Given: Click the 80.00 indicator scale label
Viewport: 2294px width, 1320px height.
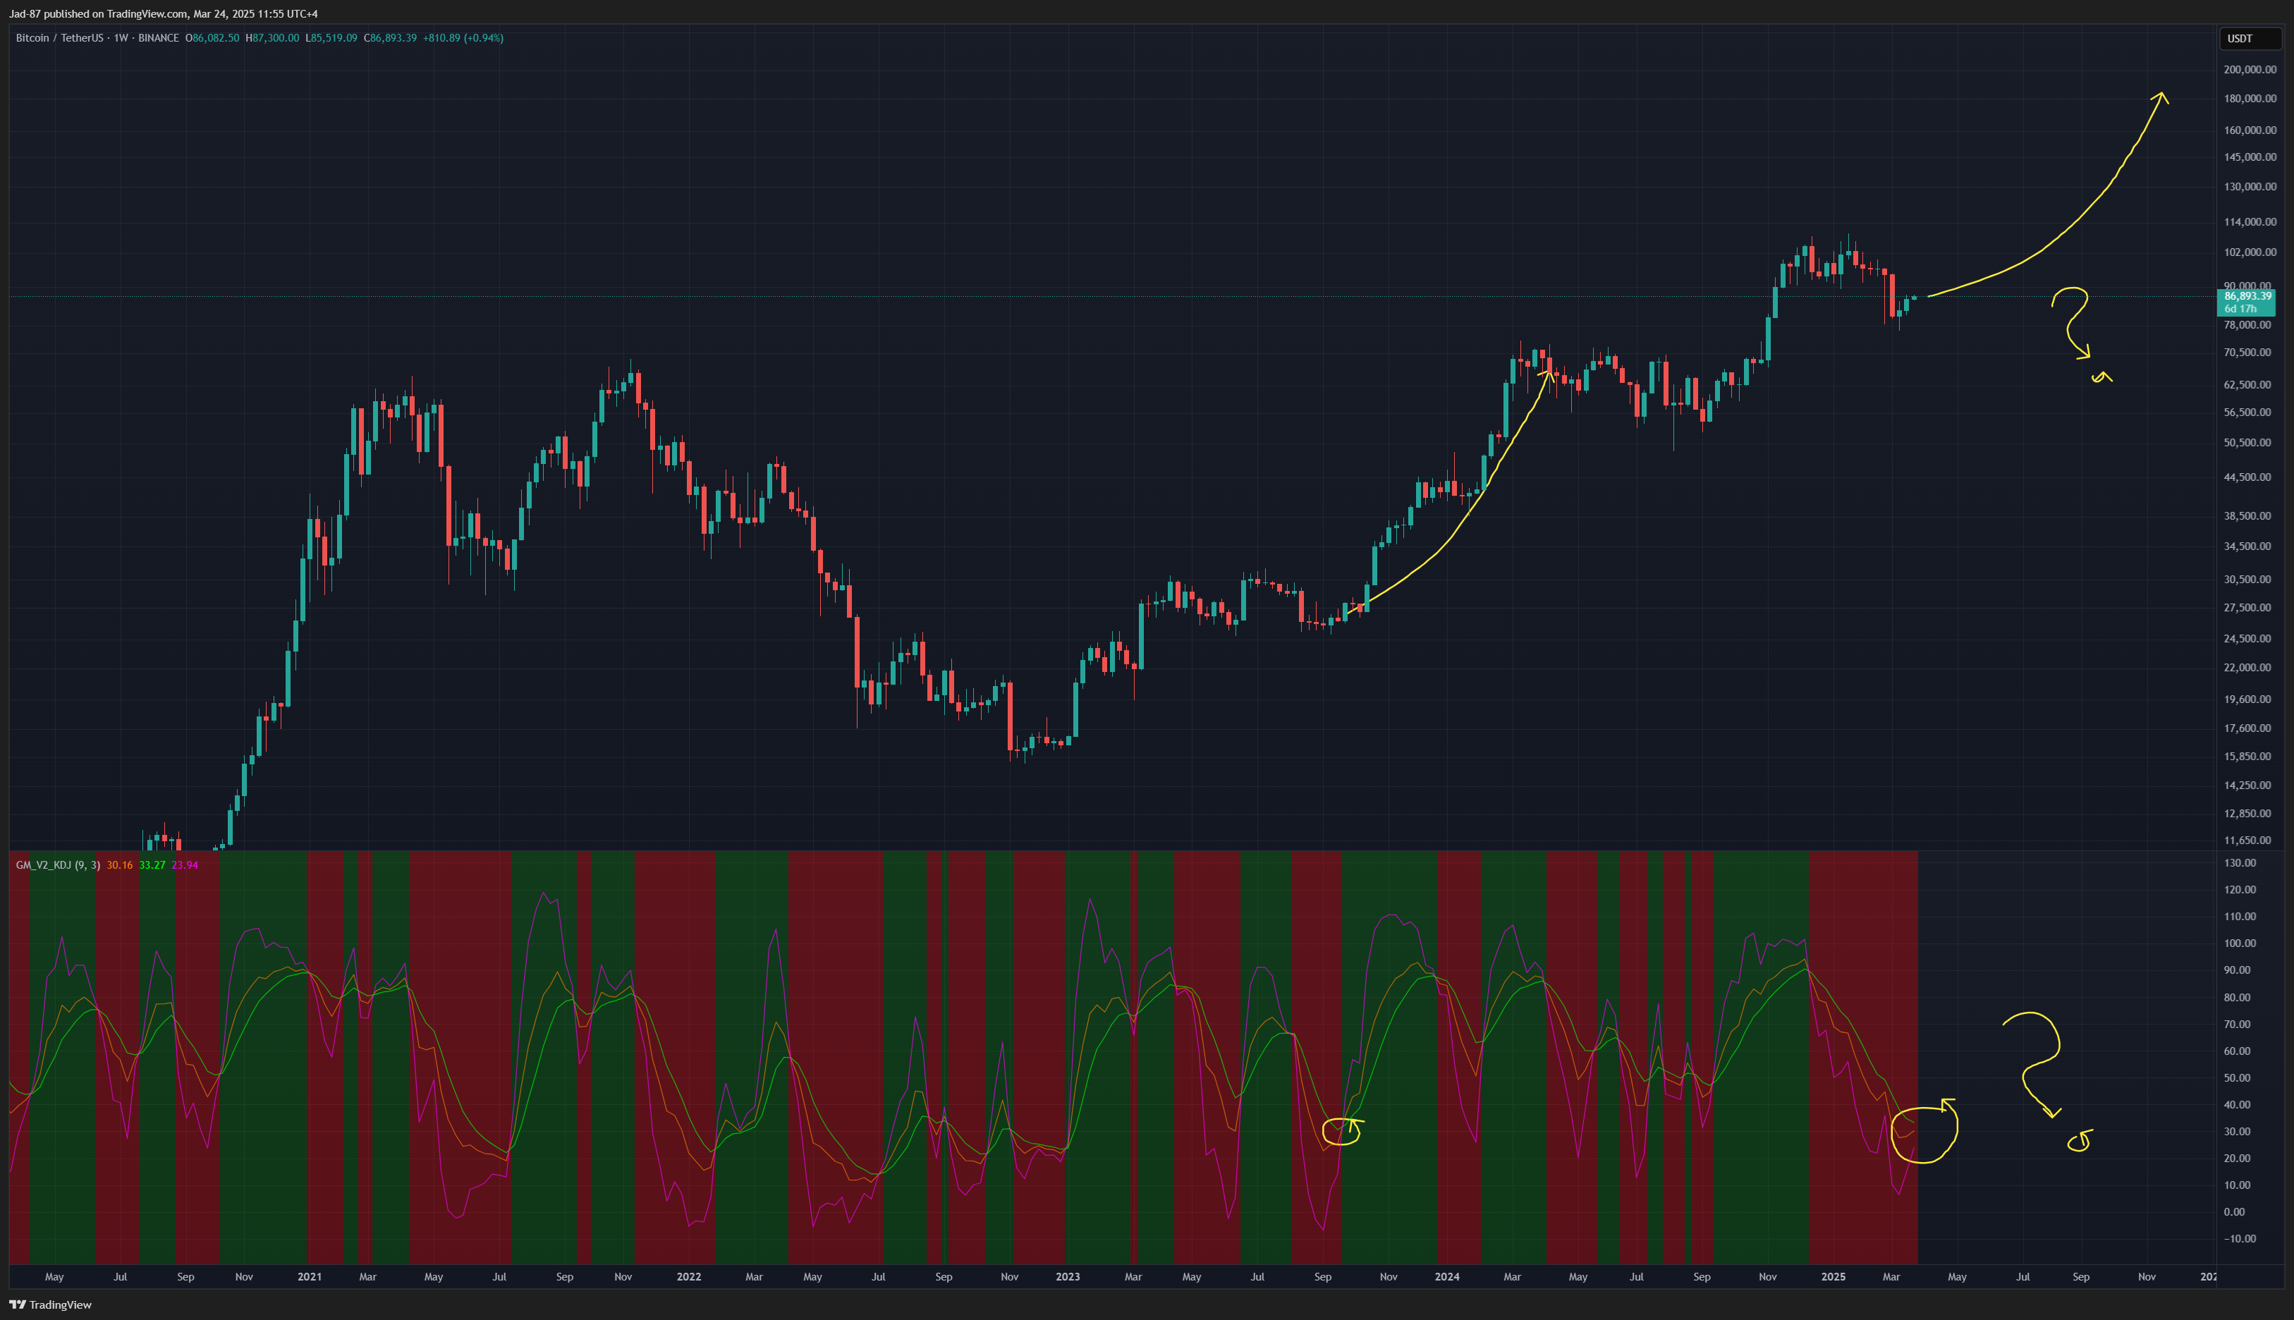Looking at the screenshot, I should (x=2237, y=998).
